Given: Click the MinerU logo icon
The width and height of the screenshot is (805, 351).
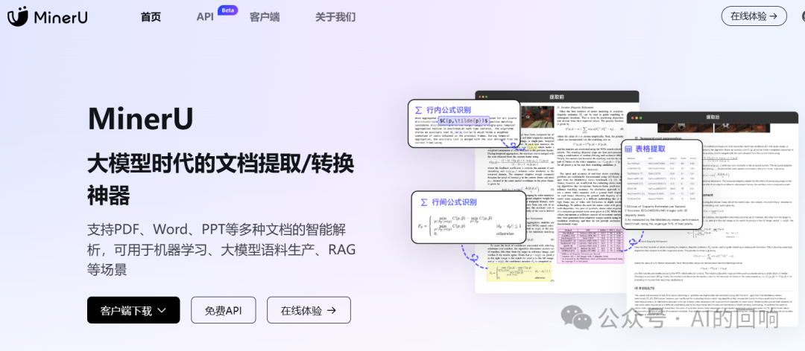Looking at the screenshot, I should 18,16.
